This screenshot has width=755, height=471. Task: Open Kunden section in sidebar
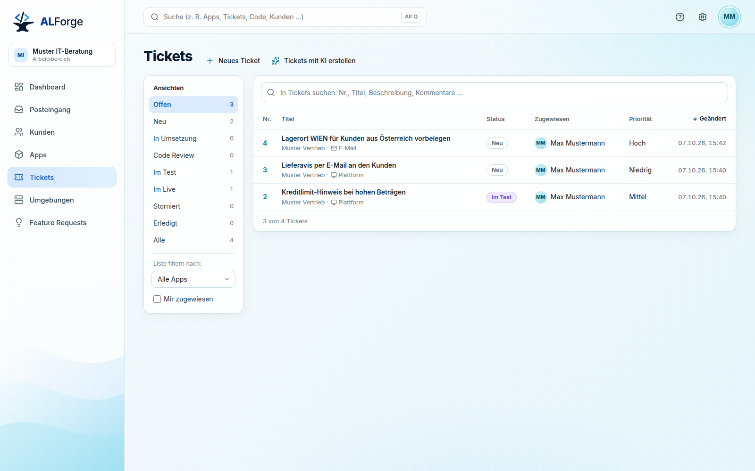tap(62, 132)
